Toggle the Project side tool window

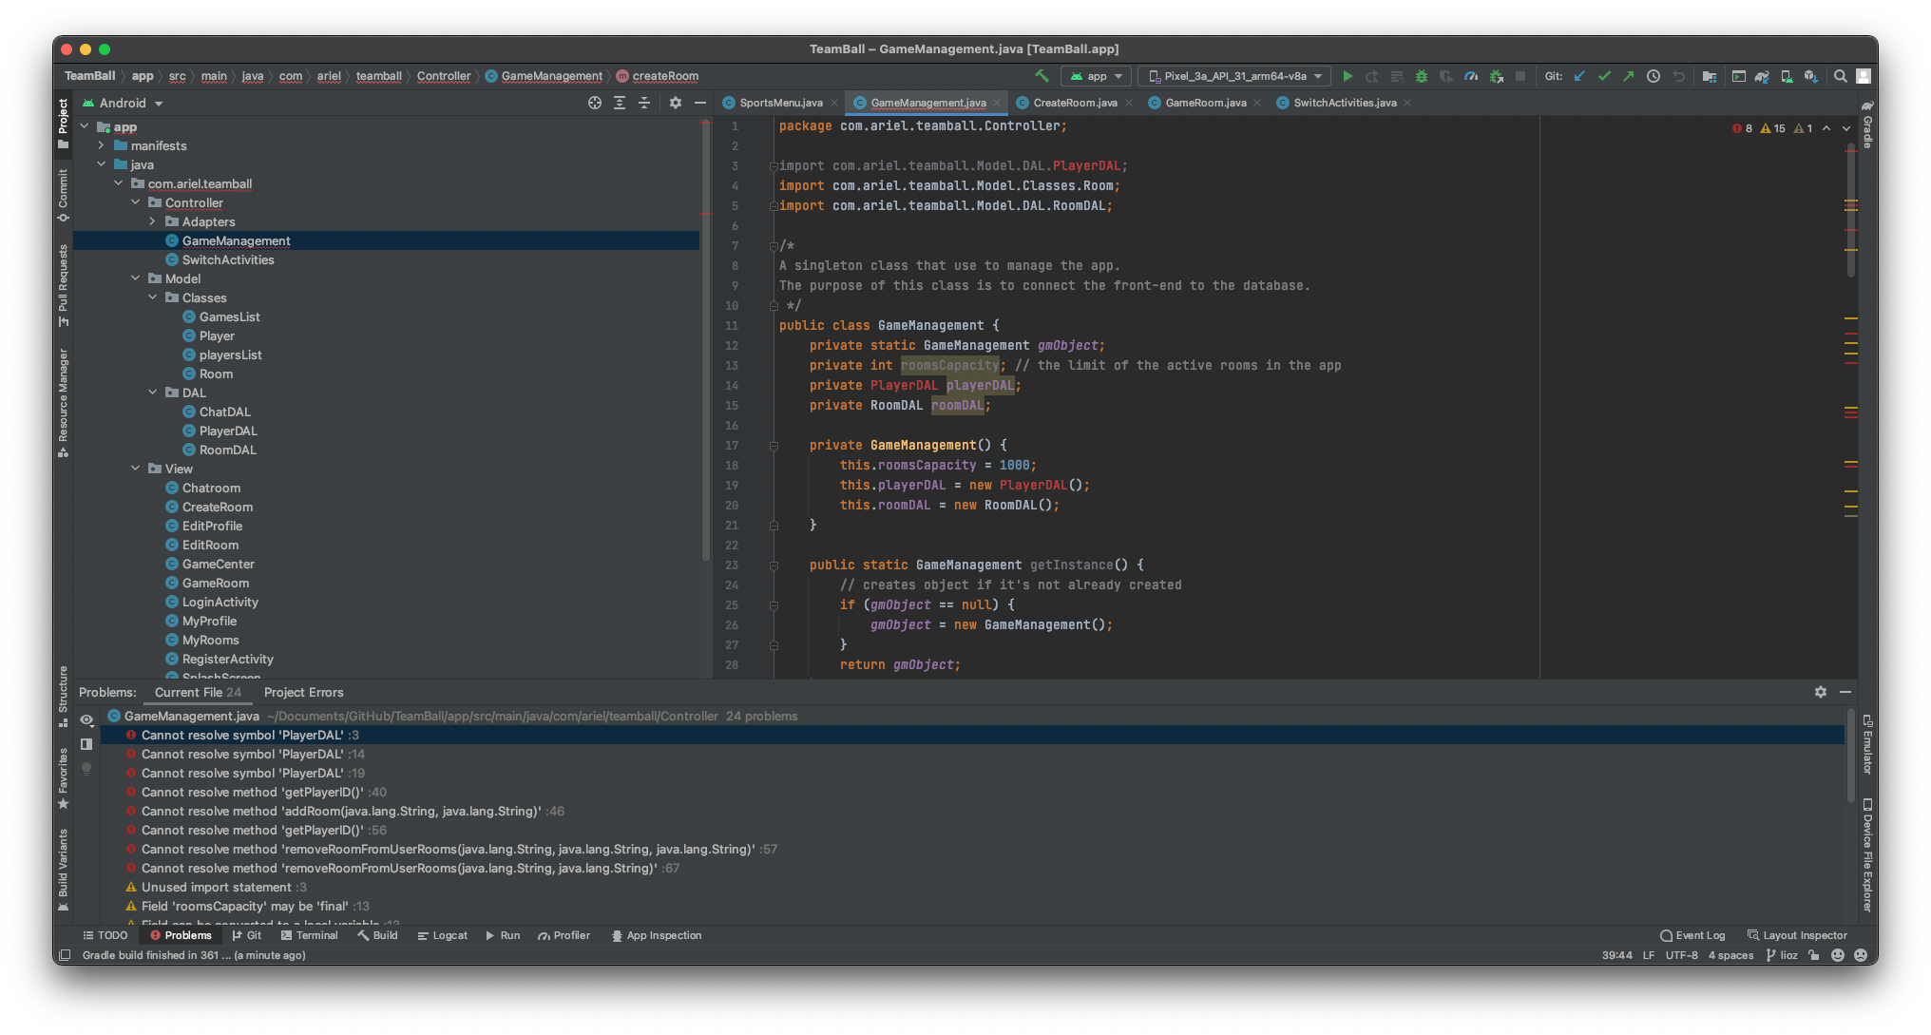tap(63, 124)
